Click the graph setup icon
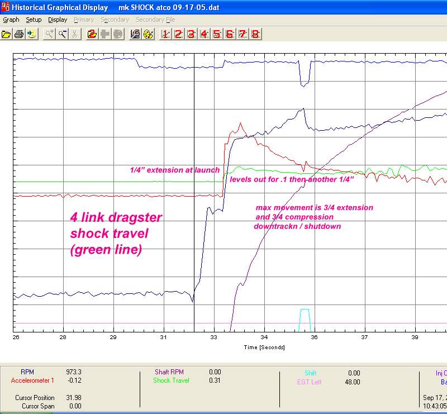This screenshot has height=414, width=447. click(x=135, y=34)
